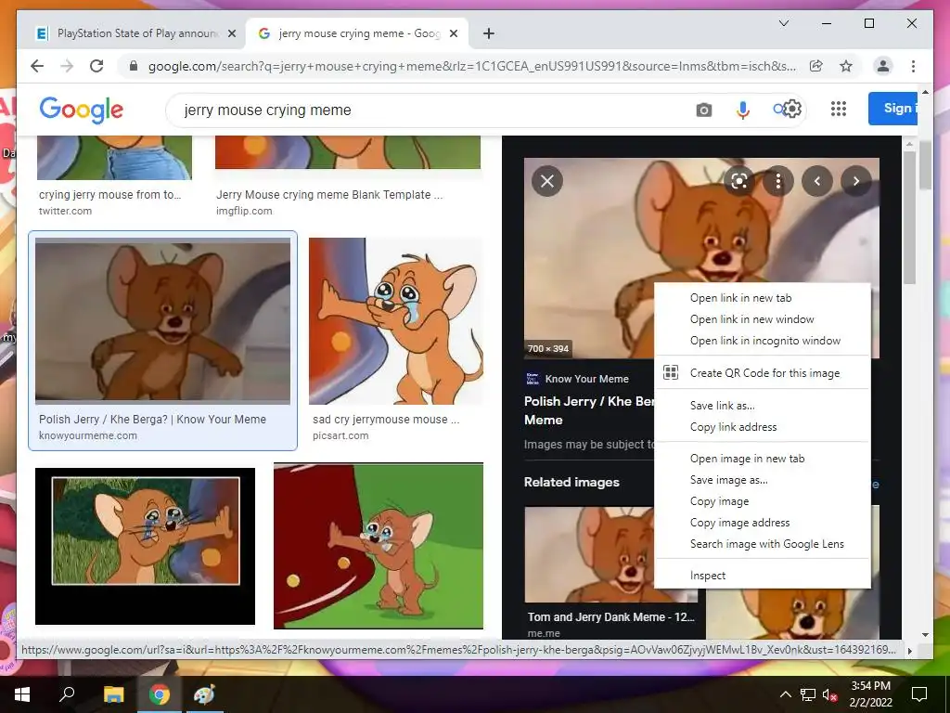950x713 pixels.
Task: Click the Google logo
Action: pyautogui.click(x=82, y=110)
